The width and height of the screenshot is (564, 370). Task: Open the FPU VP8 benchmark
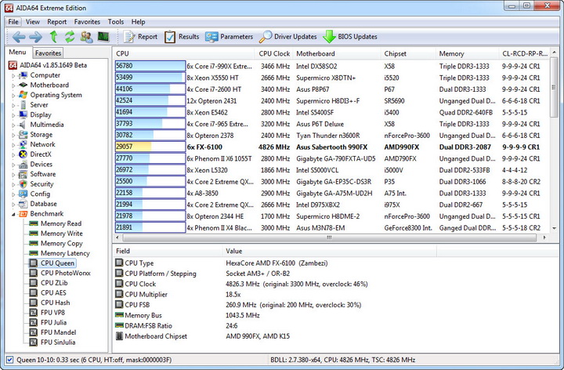52,313
